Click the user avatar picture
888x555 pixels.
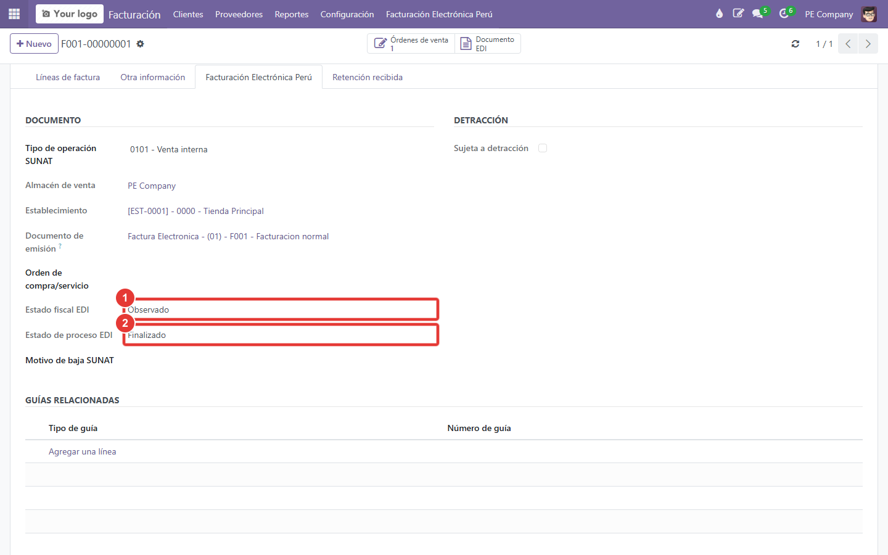pyautogui.click(x=869, y=14)
